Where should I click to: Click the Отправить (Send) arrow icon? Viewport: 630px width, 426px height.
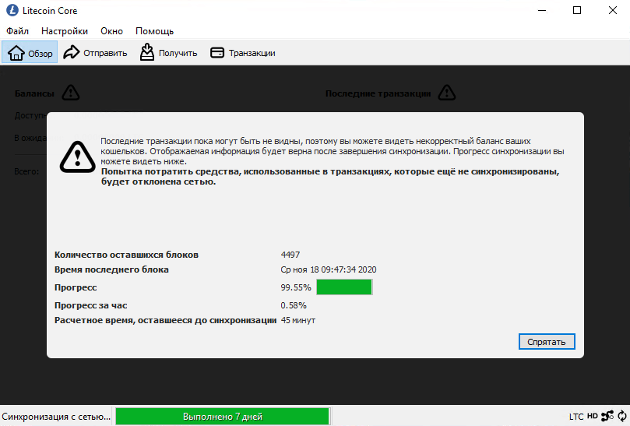(x=72, y=53)
